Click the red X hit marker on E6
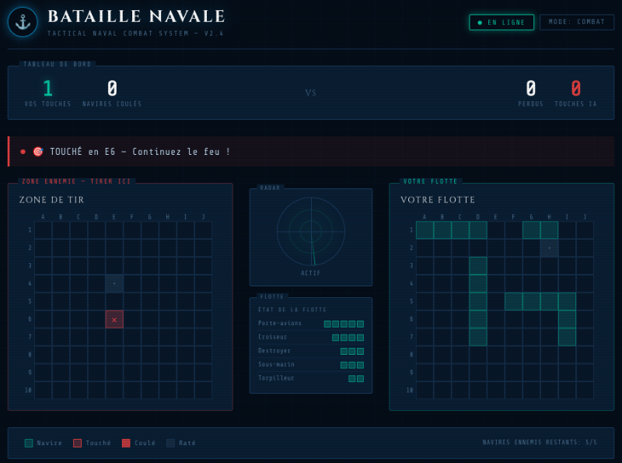This screenshot has width=622, height=463. point(114,319)
